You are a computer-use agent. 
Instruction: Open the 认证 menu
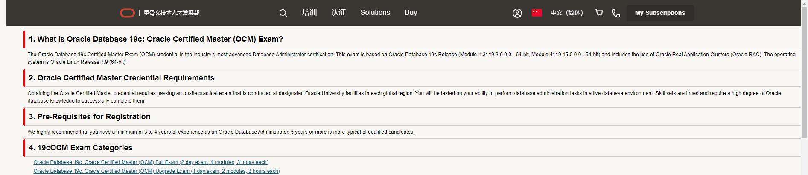(338, 13)
